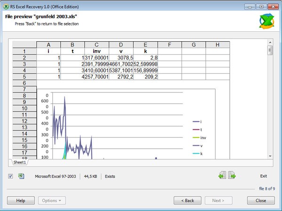Viewport: 282px width, 211px height.
Task: Close window with red X button
Action: click(273, 7)
